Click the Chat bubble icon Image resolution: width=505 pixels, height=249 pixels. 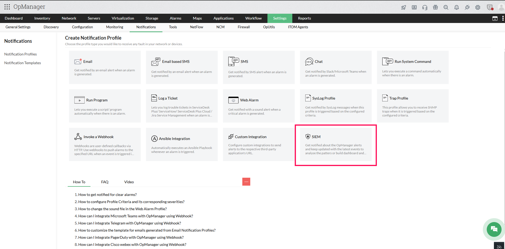point(309,62)
